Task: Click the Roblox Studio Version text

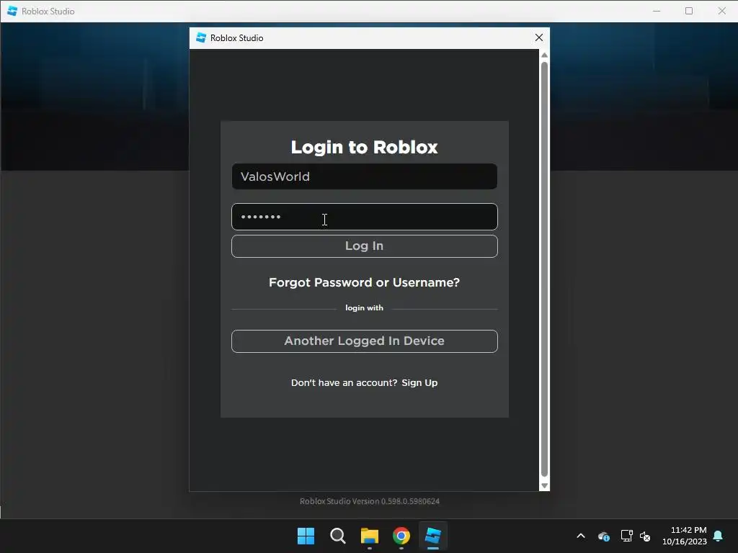Action: [370, 501]
